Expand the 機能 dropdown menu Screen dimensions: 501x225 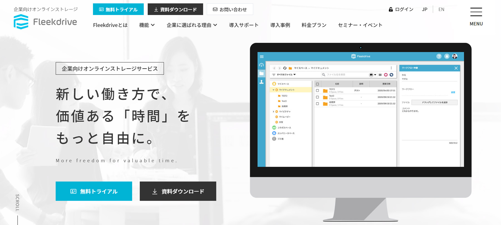[147, 25]
